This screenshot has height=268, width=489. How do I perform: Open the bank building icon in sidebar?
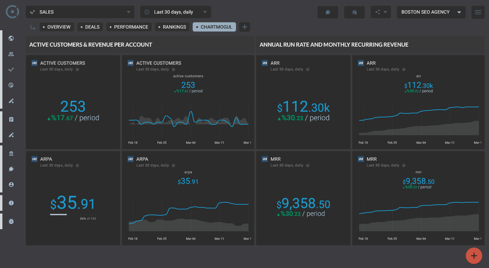point(11,154)
